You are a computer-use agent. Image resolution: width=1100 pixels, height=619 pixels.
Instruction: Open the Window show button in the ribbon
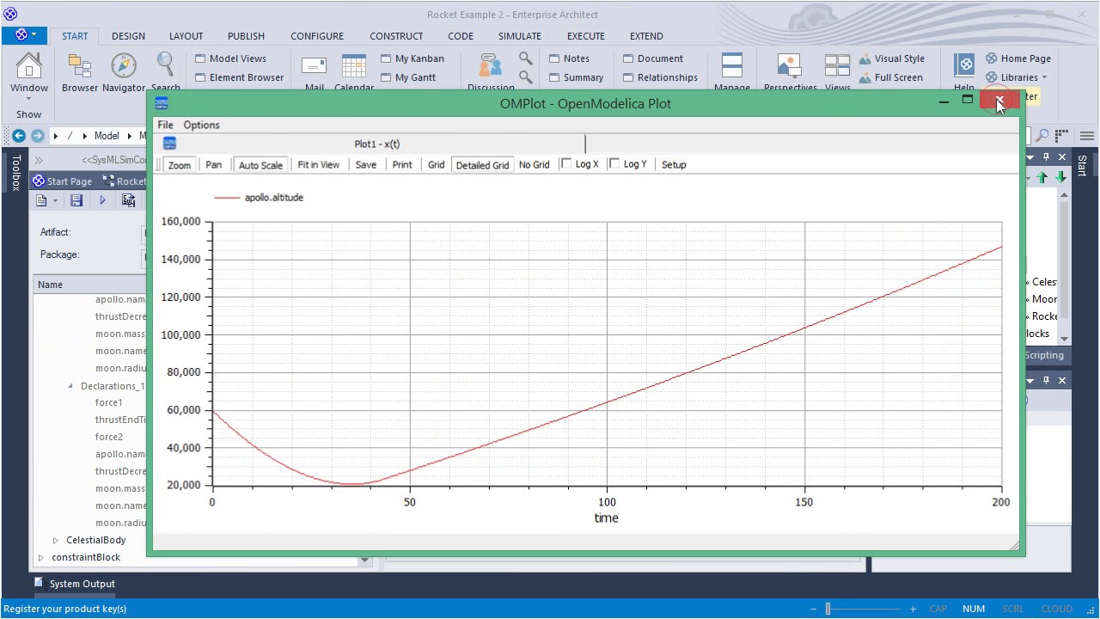point(28,74)
